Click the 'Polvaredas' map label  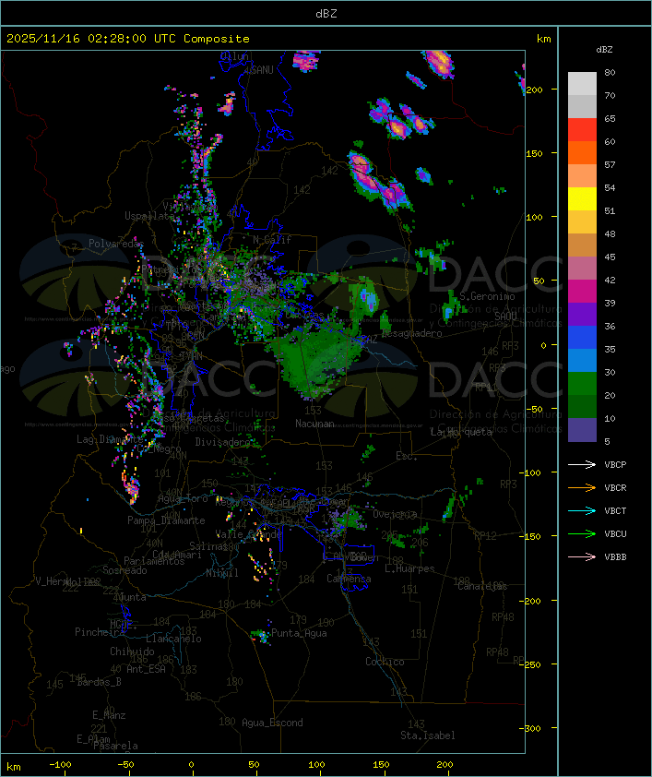(116, 244)
